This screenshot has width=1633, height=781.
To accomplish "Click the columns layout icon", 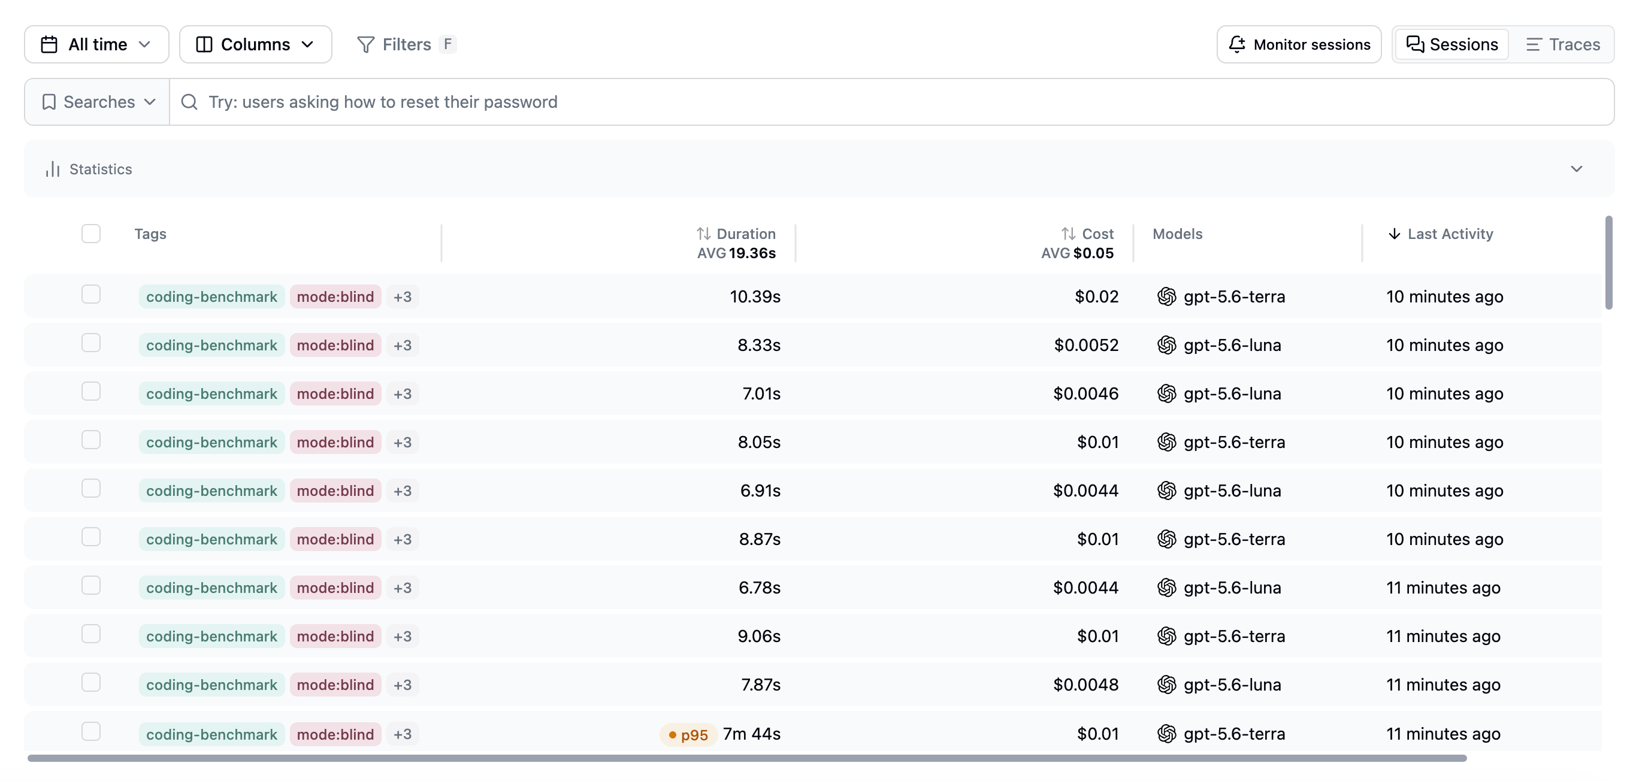I will click(x=204, y=44).
